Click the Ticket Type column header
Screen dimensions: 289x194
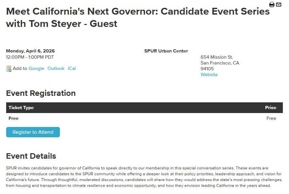pyautogui.click(x=21, y=108)
